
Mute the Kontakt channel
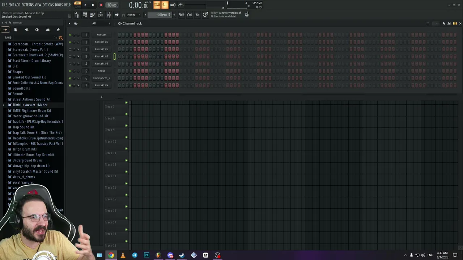[x=70, y=35]
